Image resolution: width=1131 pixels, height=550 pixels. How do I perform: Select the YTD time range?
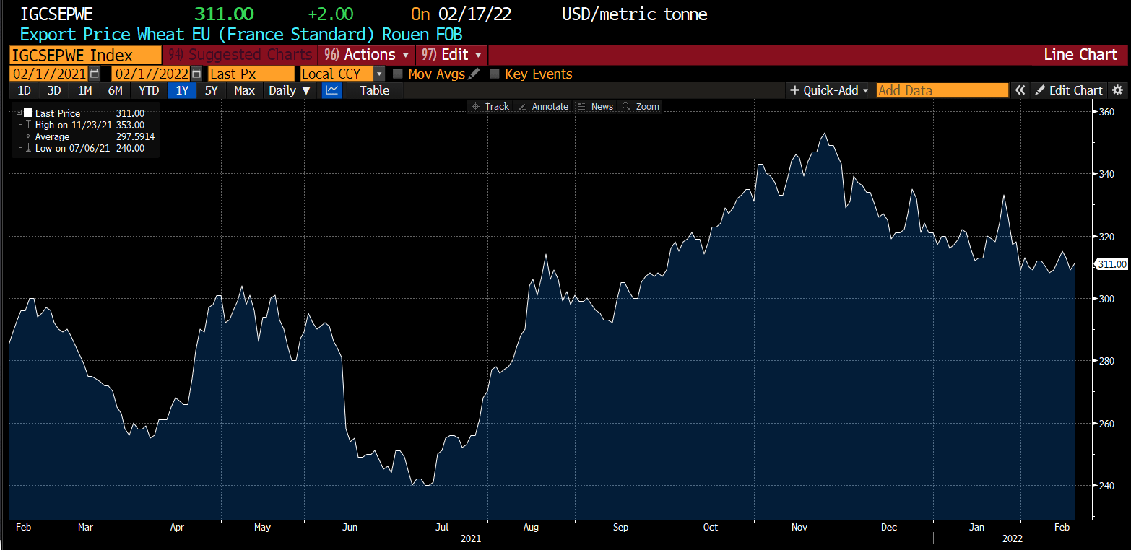tap(149, 90)
